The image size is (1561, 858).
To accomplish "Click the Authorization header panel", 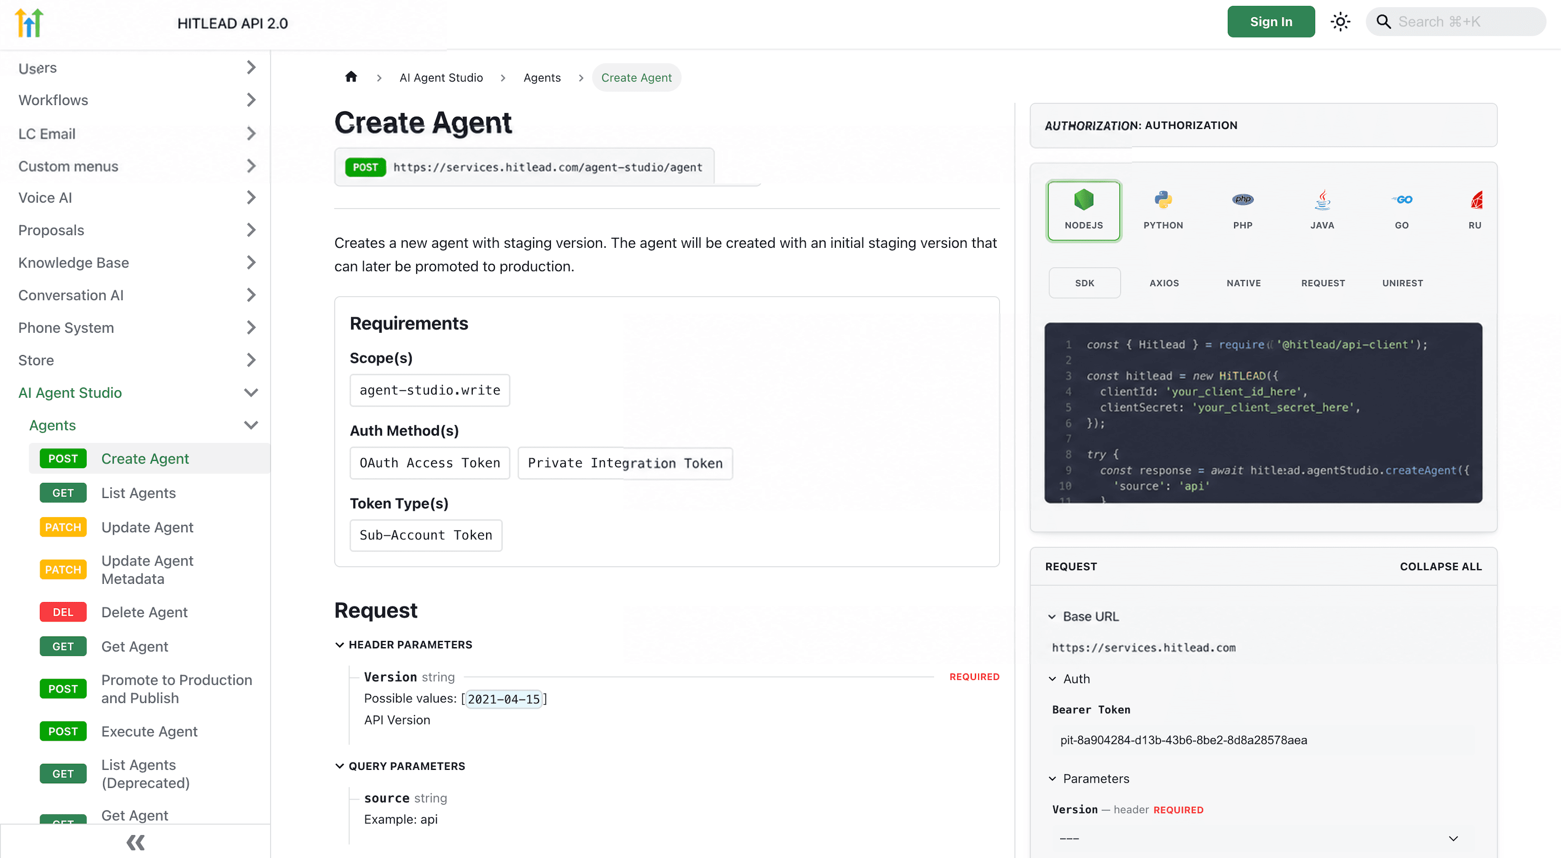I will (x=1263, y=126).
